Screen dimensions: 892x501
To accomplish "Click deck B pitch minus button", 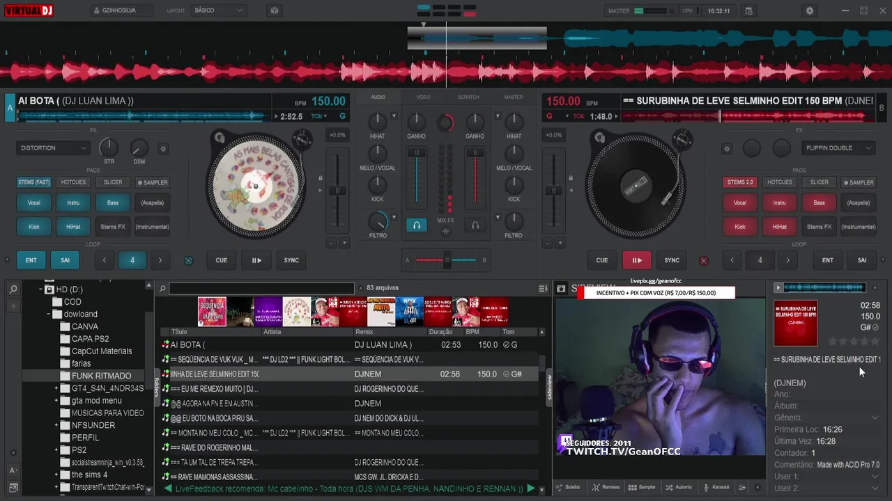I will (548, 243).
